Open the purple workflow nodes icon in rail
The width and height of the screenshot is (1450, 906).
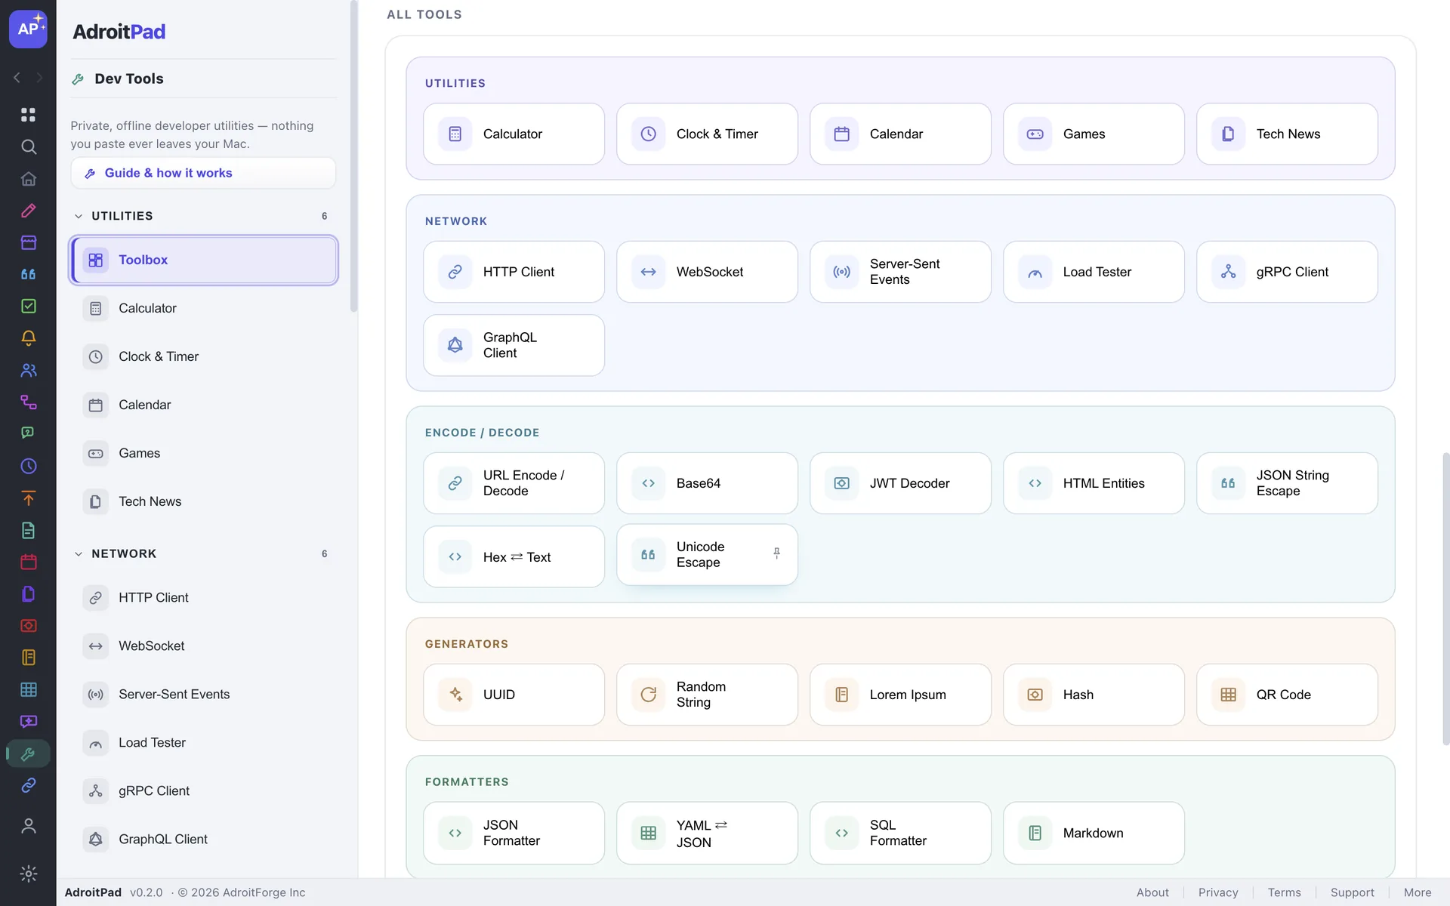point(29,402)
